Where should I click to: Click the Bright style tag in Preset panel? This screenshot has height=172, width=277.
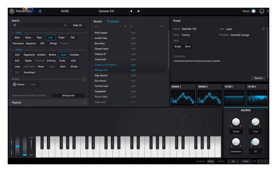pos(178,46)
